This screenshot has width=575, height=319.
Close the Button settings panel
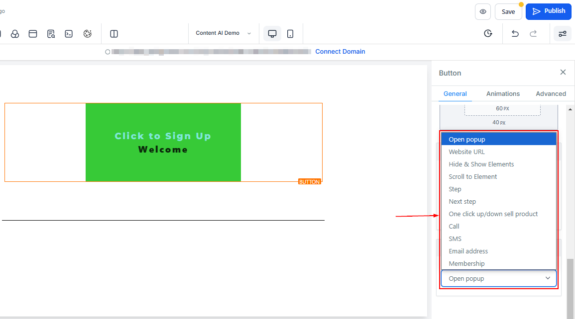point(563,73)
